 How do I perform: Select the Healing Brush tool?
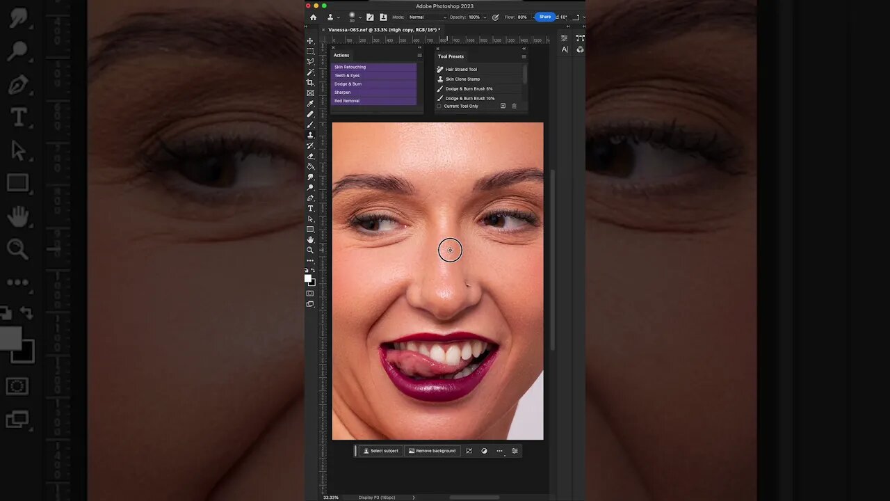click(x=310, y=114)
